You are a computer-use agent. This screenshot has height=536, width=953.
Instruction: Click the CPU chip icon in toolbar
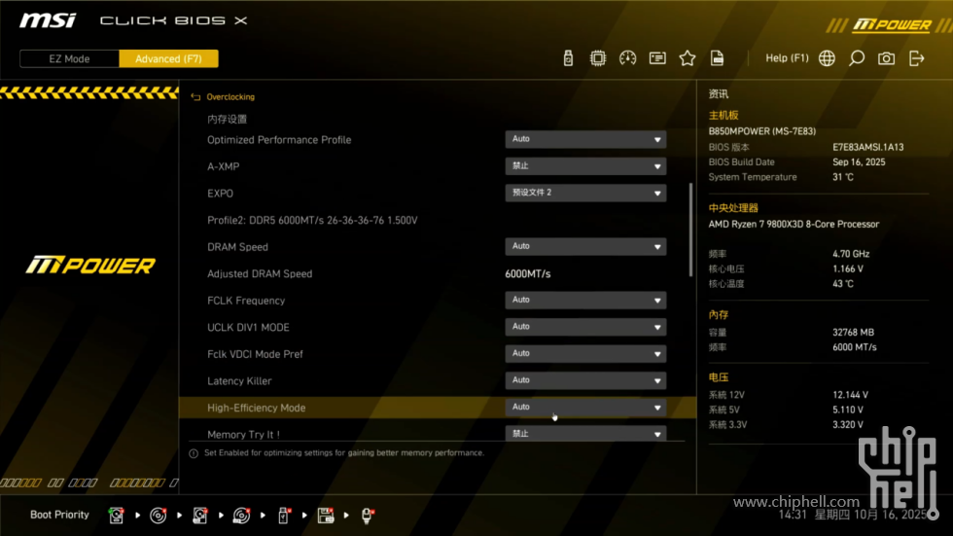pyautogui.click(x=598, y=58)
